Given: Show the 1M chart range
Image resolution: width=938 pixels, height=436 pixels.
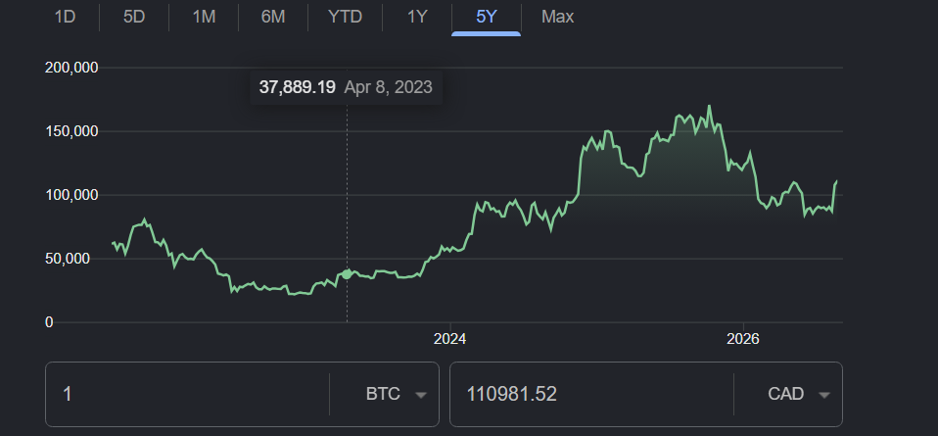Looking at the screenshot, I should pyautogui.click(x=204, y=17).
